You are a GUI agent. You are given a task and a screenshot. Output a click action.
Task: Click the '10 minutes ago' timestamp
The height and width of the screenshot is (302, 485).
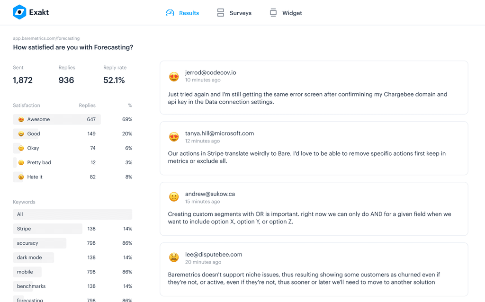point(203,80)
